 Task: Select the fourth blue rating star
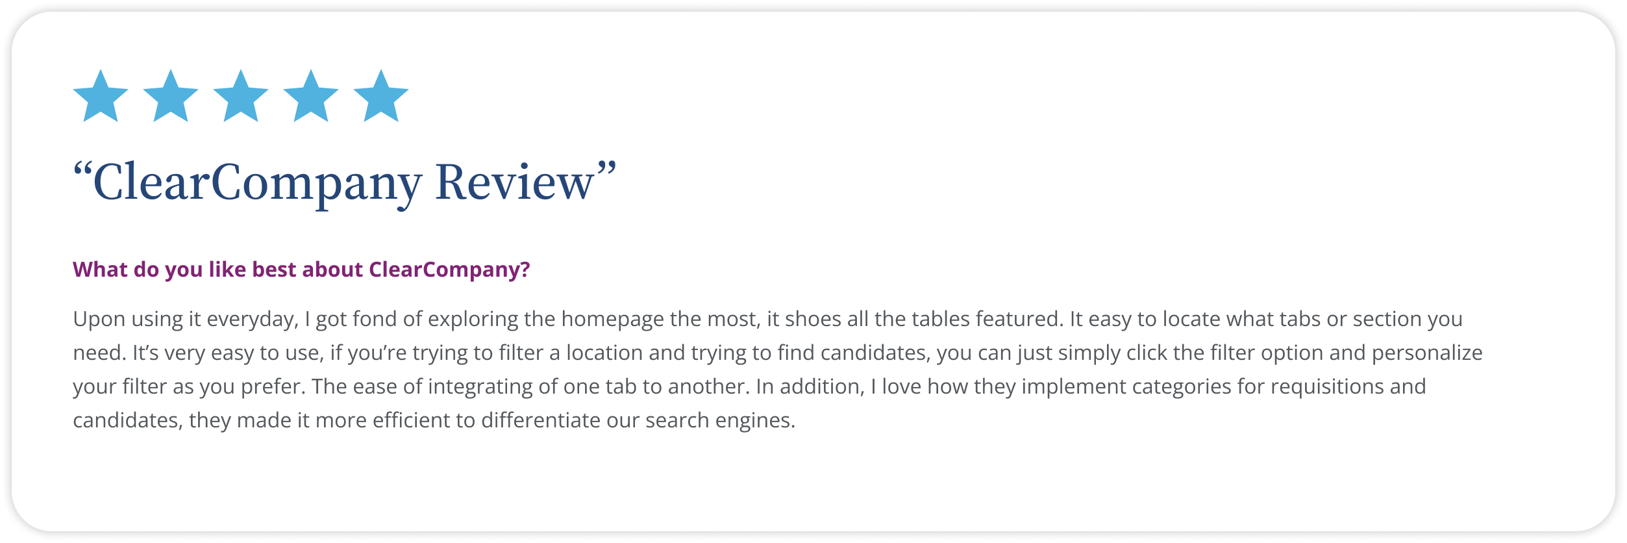311,97
